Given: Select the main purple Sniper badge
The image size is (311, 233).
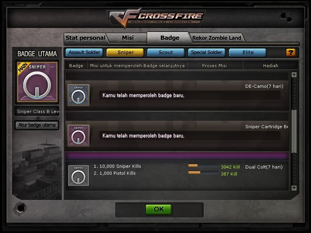Looking at the screenshot, I should (37, 82).
